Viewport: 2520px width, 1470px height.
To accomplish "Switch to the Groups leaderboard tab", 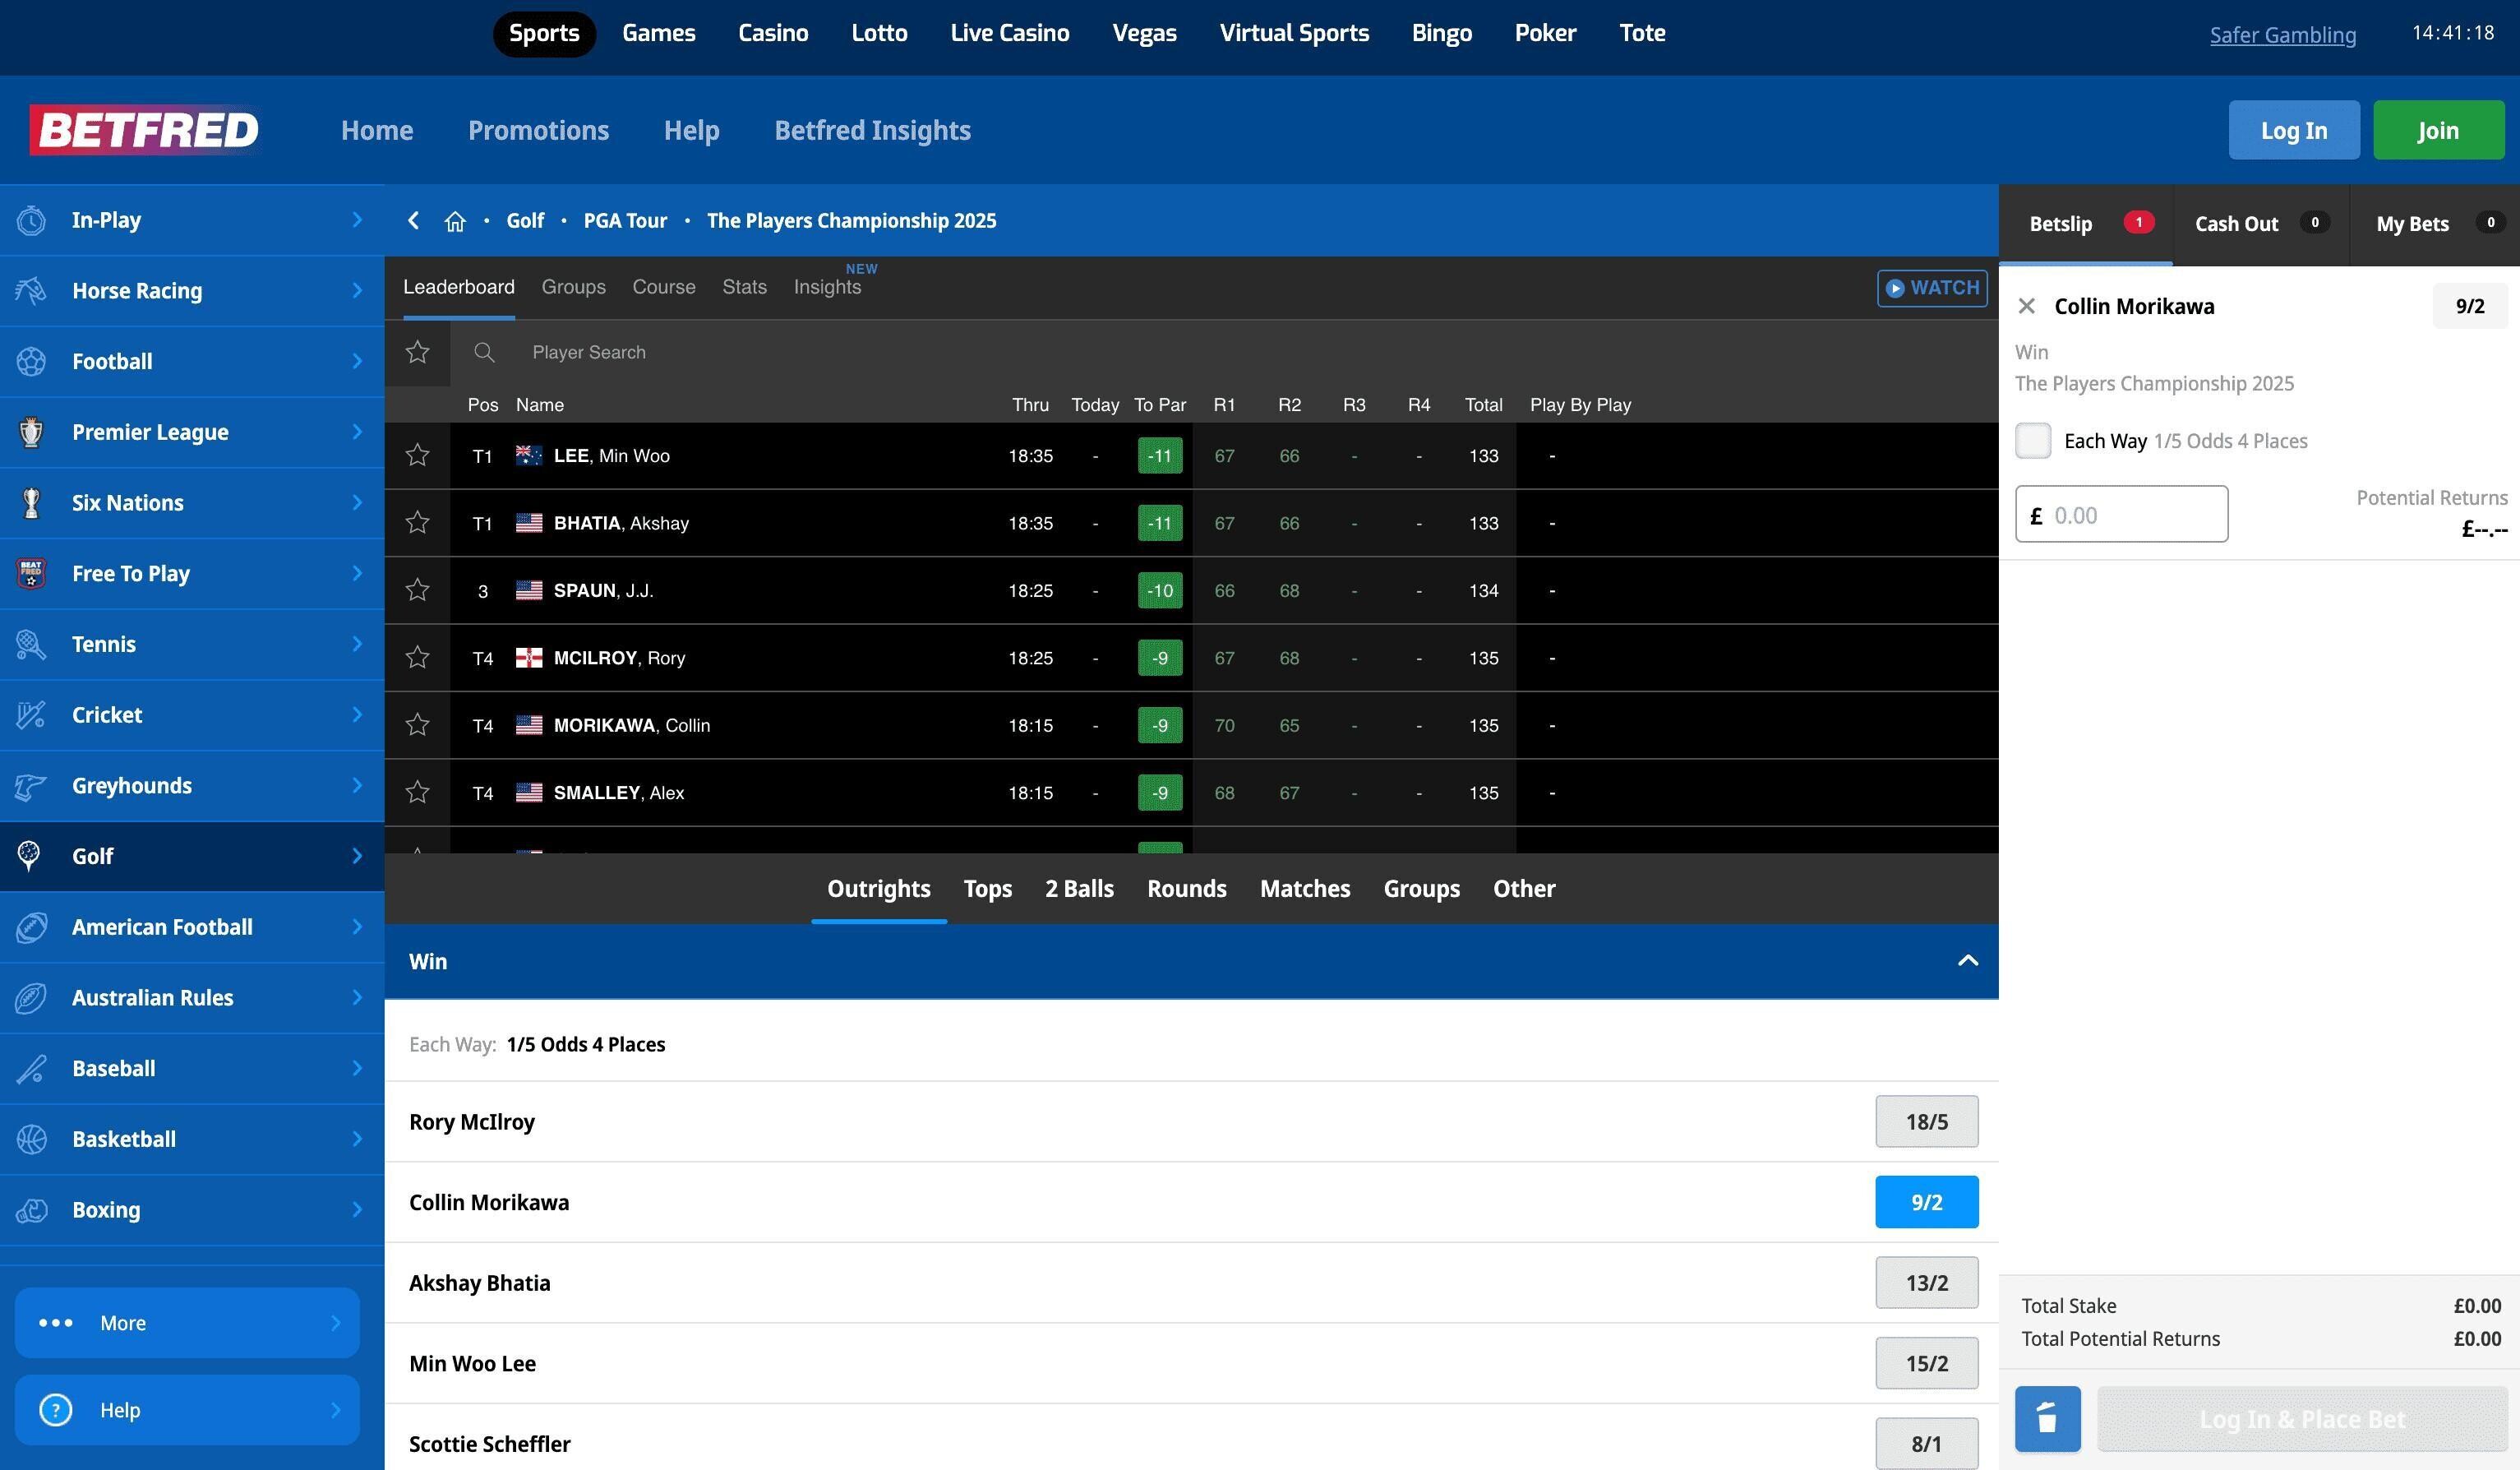I will coord(573,287).
